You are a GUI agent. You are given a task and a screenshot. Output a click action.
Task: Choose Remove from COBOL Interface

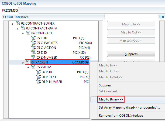[x=121, y=116]
